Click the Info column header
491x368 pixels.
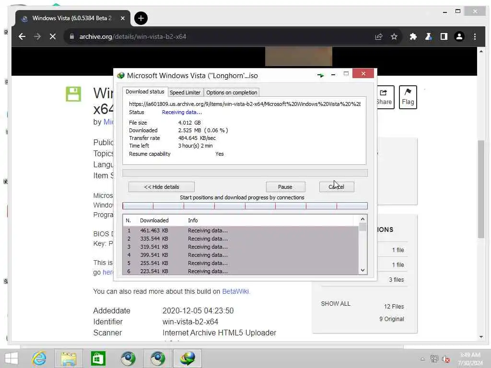[193, 220]
